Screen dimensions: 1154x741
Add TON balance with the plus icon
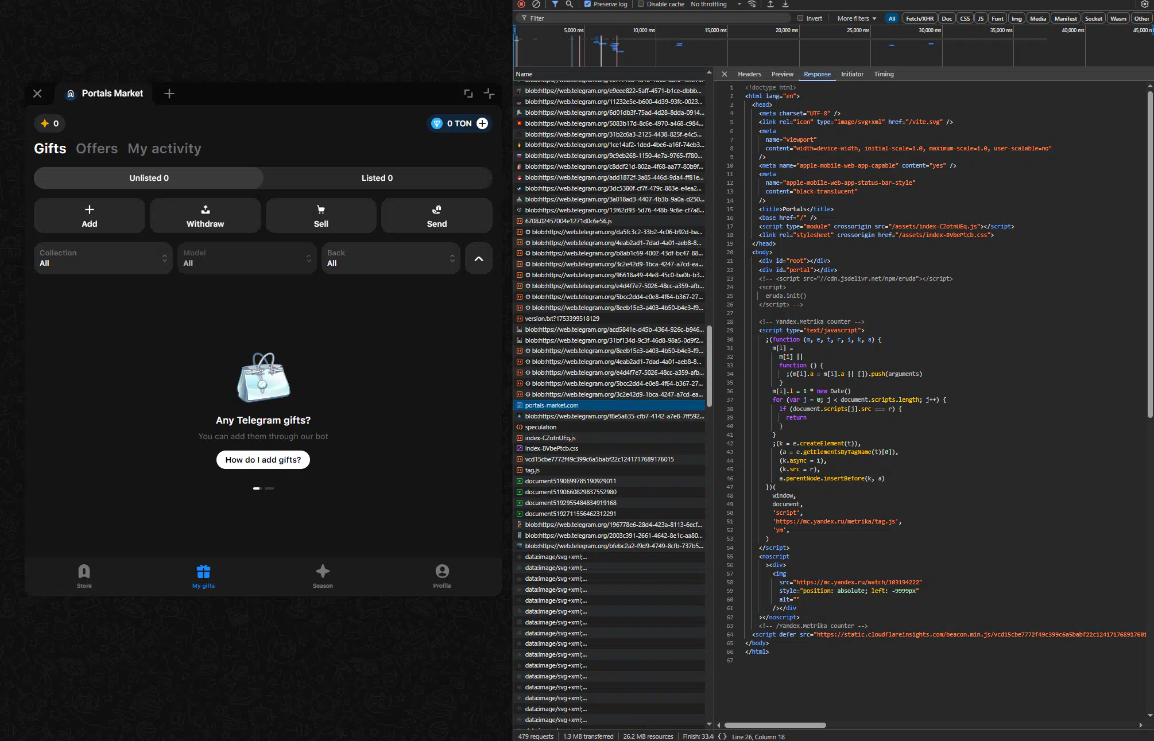[482, 123]
